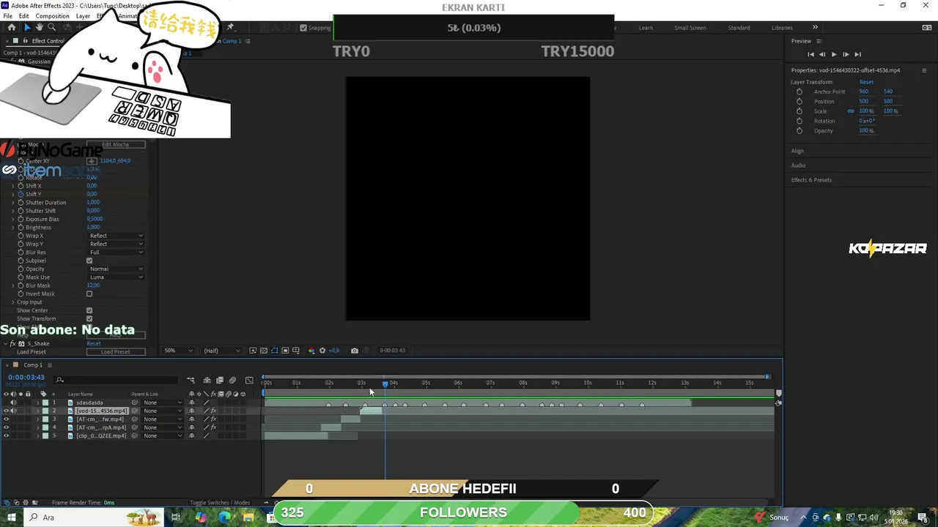This screenshot has width=938, height=527.
Task: Select the Zoom magnifier tool
Action: pos(51,27)
